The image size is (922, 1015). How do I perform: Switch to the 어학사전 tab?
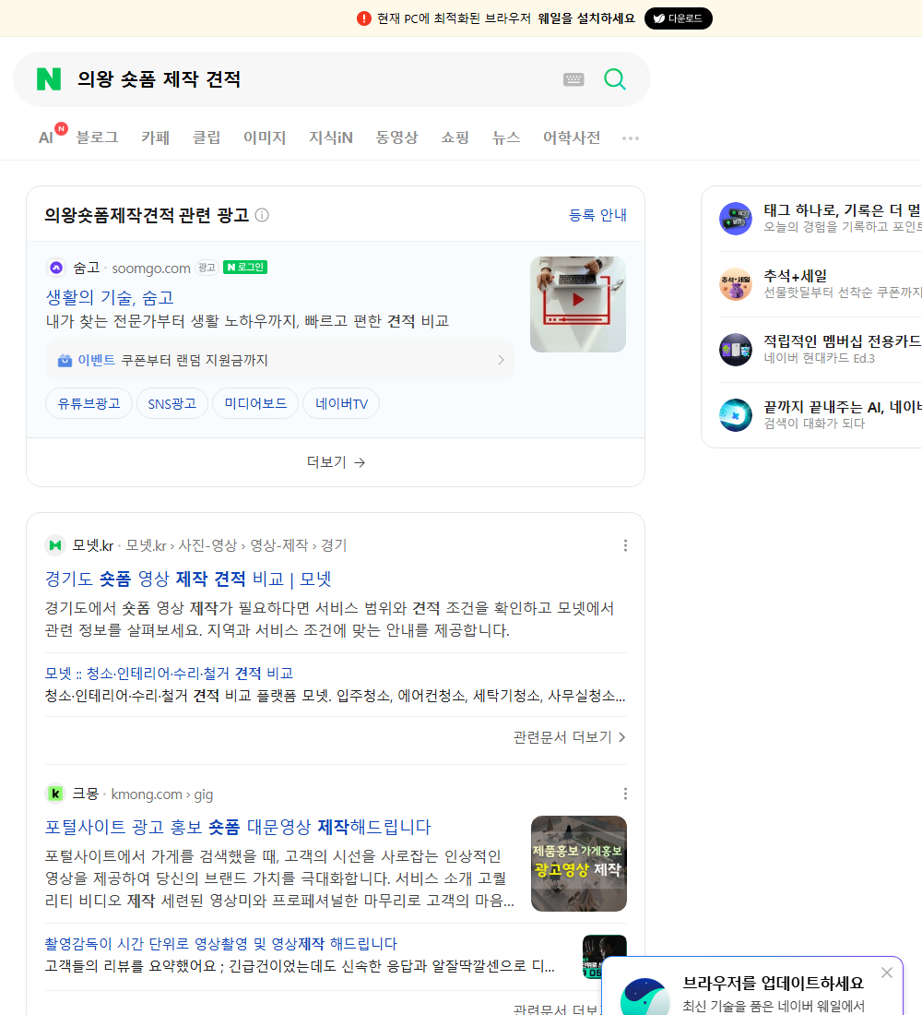click(572, 137)
